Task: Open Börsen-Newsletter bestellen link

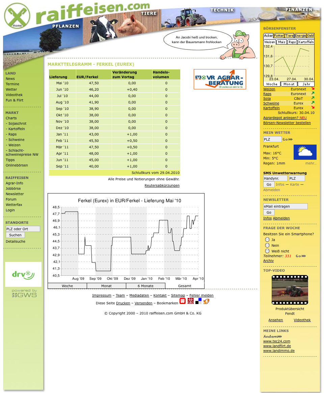Action: 287,123
